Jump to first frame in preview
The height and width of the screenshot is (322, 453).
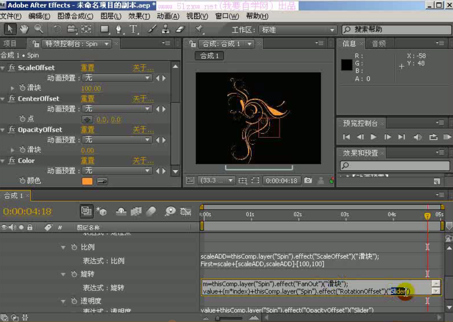[346, 137]
